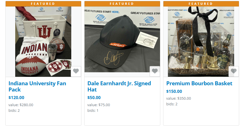Toggle heart favorite on Premium Bourbon Basket
The width and height of the screenshot is (242, 131).
coord(234,71)
